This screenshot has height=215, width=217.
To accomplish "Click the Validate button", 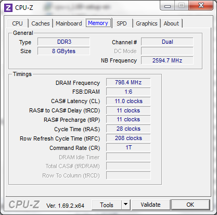I will point(150,205).
